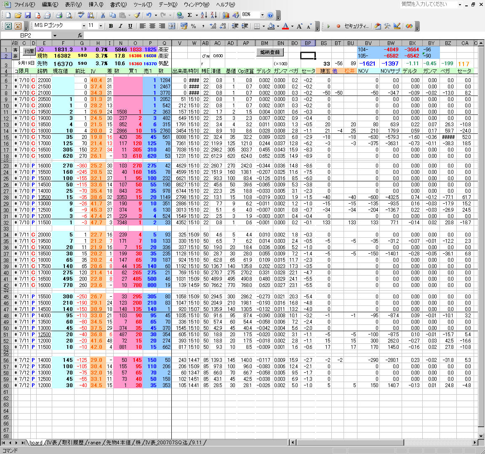The width and height of the screenshot is (485, 454).
Task: Toggle center text alignment
Action: click(152, 26)
